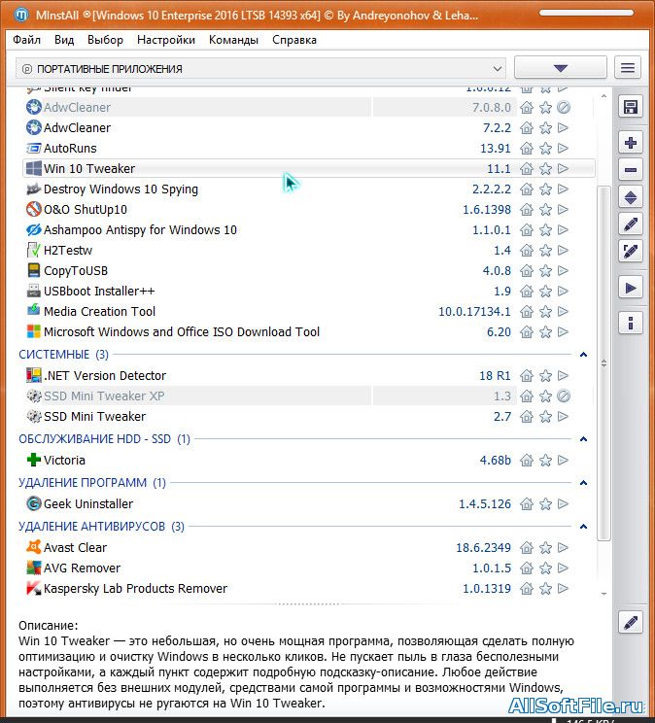Select the Avast Clear entry
655x723 pixels.
[75, 548]
